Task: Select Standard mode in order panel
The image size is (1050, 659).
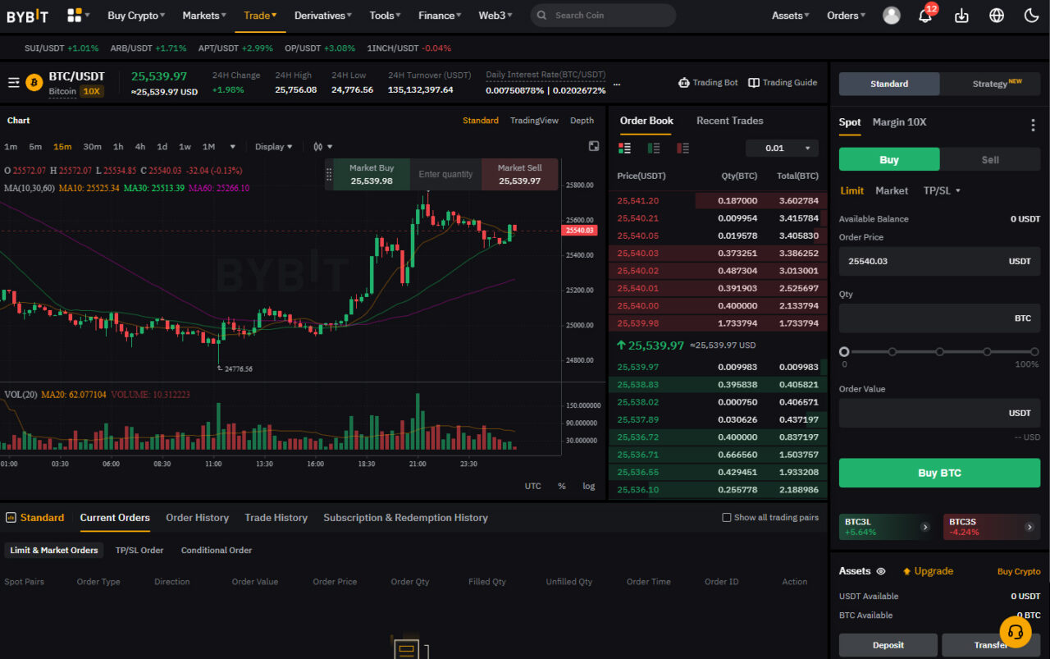Action: [x=889, y=84]
